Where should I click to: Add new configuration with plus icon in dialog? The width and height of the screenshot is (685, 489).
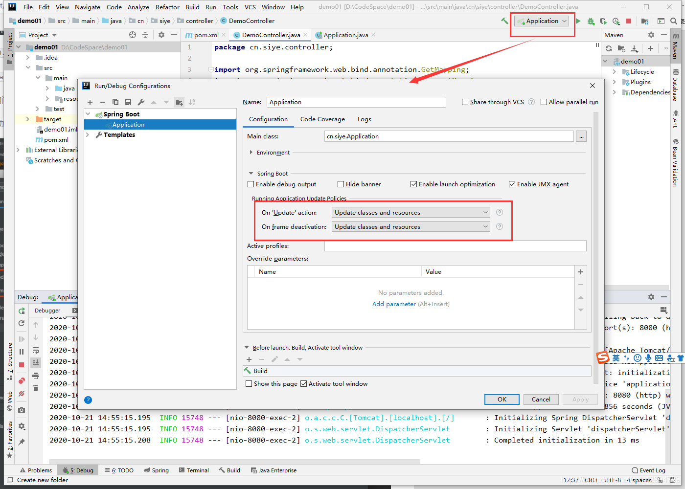90,102
